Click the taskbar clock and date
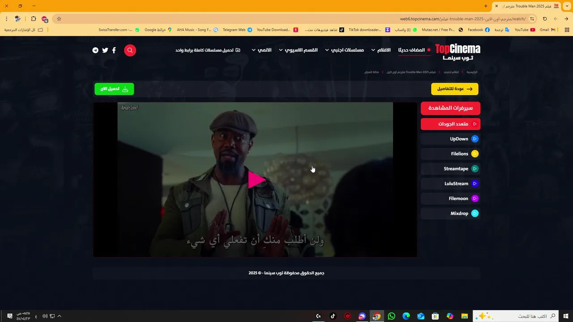The image size is (573, 322). (x=23, y=316)
